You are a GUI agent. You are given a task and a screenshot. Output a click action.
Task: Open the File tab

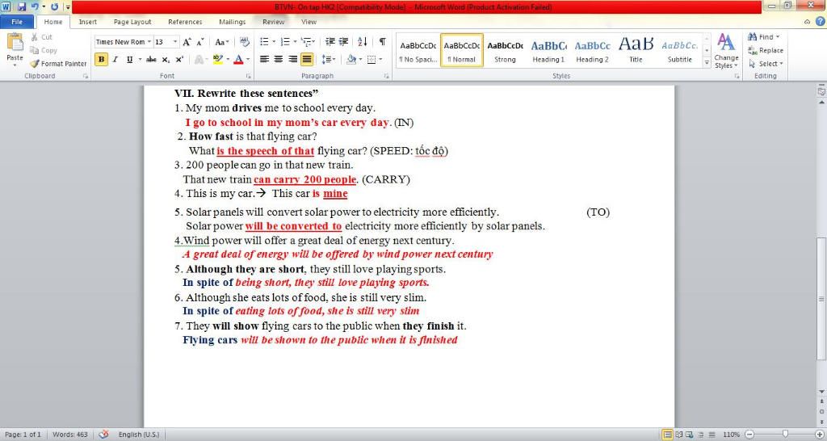pos(17,22)
